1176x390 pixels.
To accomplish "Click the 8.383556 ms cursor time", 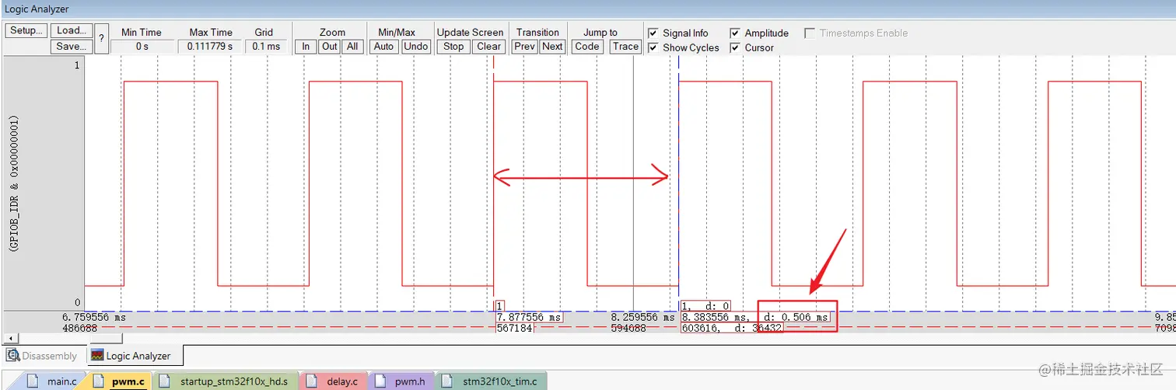I will click(x=714, y=318).
